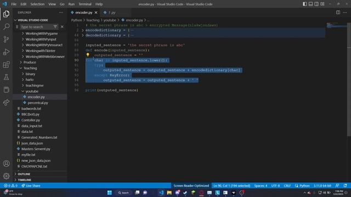The height and width of the screenshot is (197, 351).
Task: Open Run and Debug view
Action: click(6, 52)
